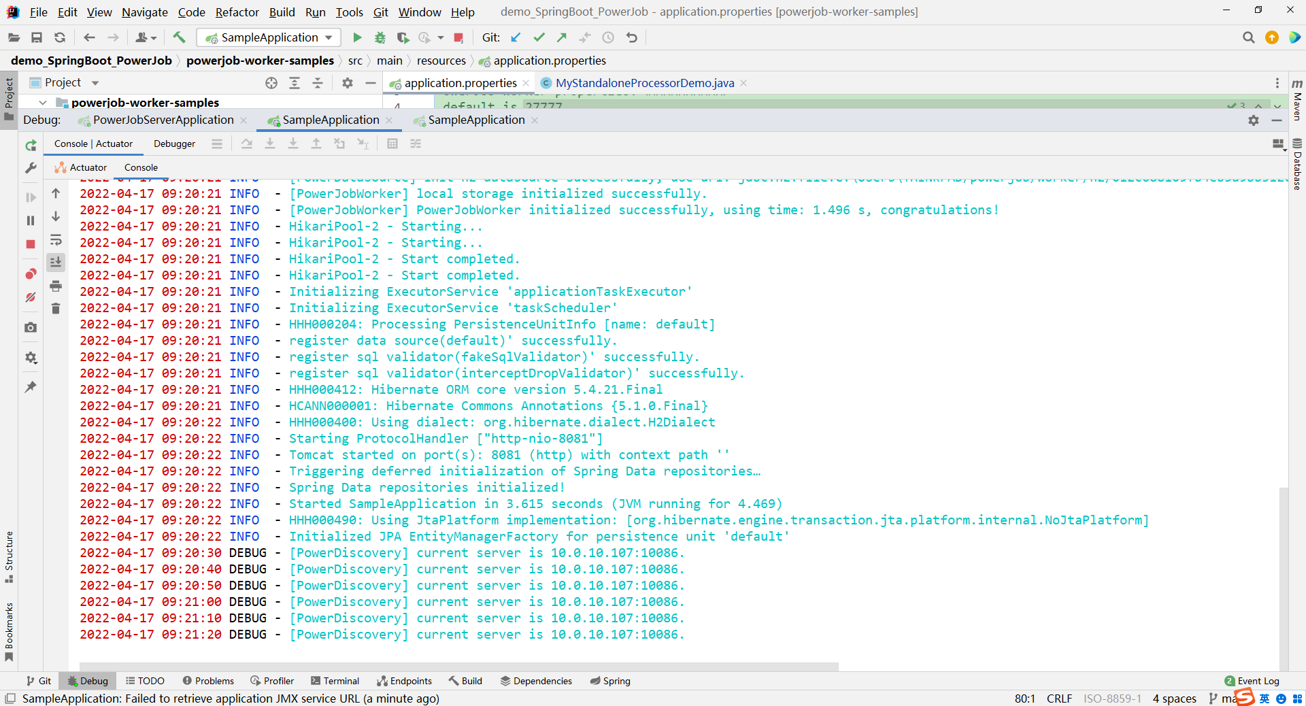Click powerjob-worker-samples breadcrumb
This screenshot has width=1306, height=706.
(260, 61)
